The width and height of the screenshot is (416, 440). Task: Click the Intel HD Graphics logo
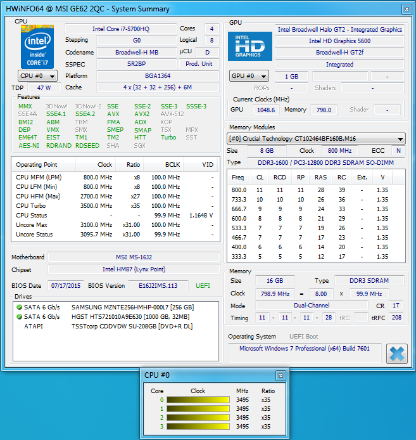249,46
